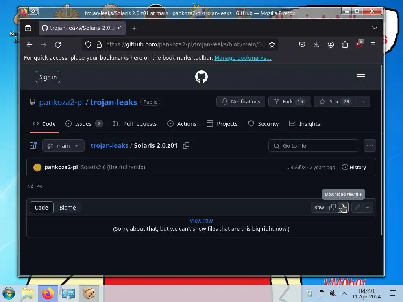The height and width of the screenshot is (302, 403).
Task: Click the page vertical scrollbar
Action: pyautogui.click(x=381, y=150)
